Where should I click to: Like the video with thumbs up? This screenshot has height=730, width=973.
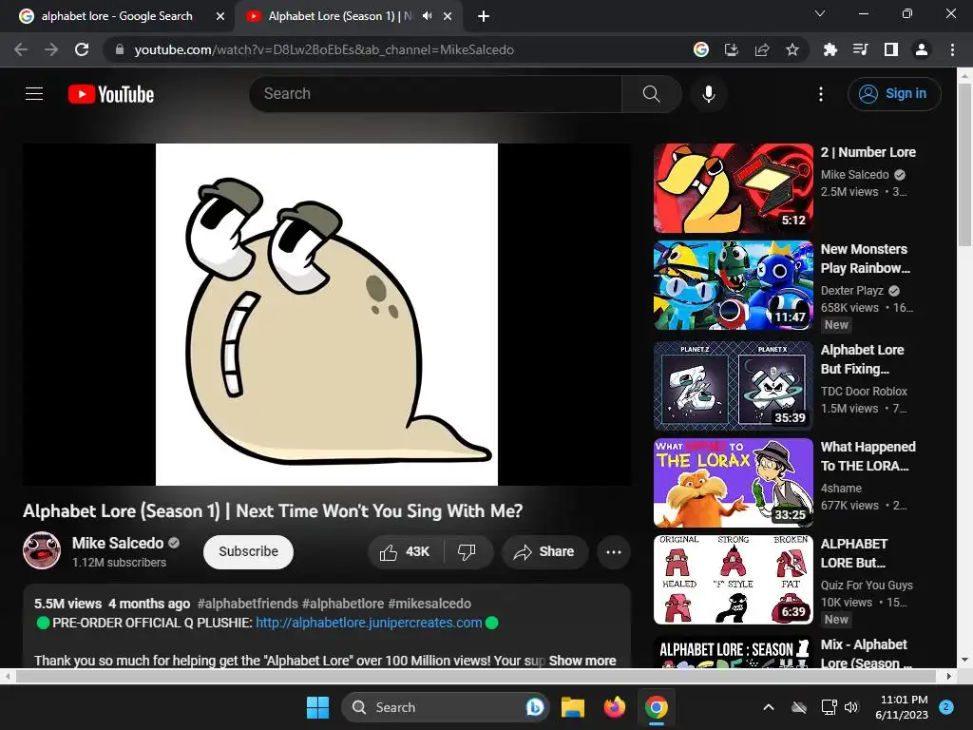(x=405, y=552)
